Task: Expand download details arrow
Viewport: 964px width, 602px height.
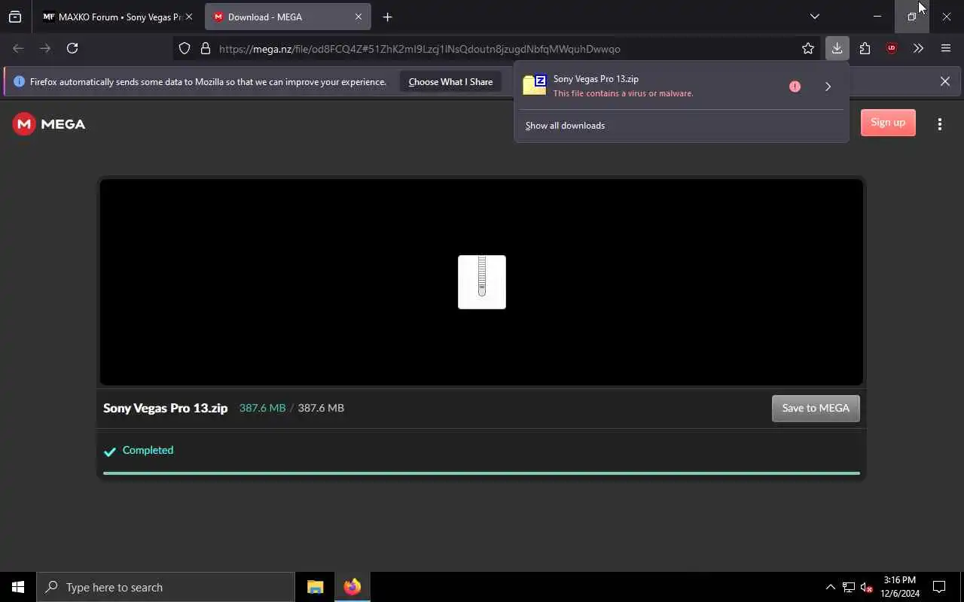Action: (x=828, y=87)
